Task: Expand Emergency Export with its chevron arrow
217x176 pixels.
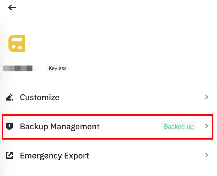Action: [x=207, y=155]
